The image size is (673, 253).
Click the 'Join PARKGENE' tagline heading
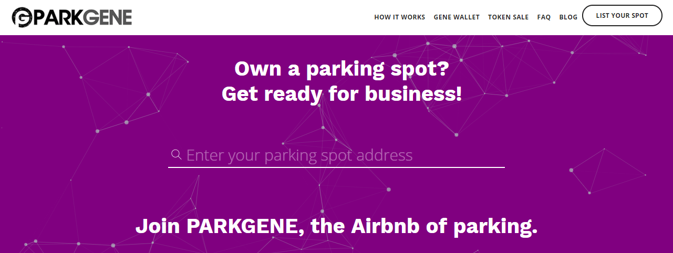click(x=337, y=226)
